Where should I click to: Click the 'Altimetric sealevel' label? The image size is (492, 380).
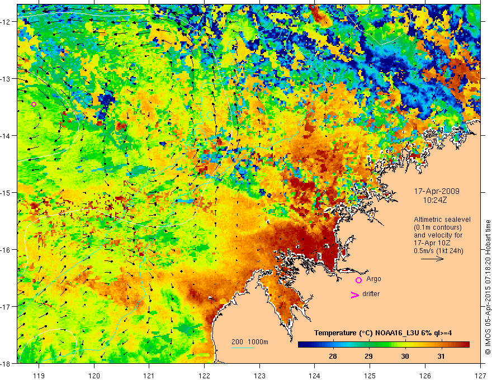tap(442, 220)
